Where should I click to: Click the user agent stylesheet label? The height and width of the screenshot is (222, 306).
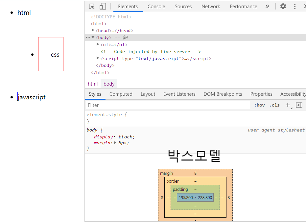pyautogui.click(x=276, y=130)
